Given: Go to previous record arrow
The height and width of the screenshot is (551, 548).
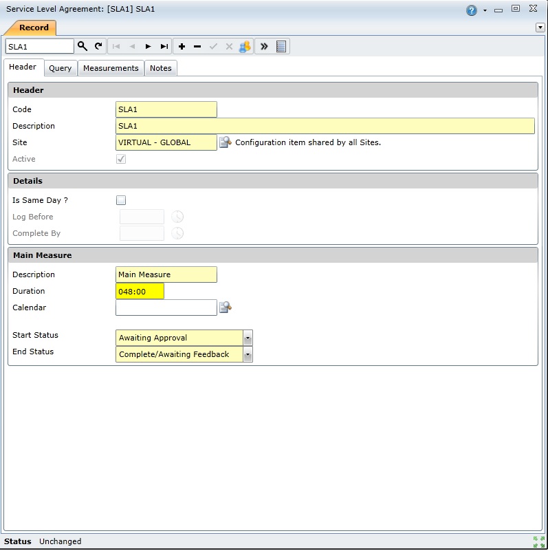Looking at the screenshot, I should coord(132,46).
